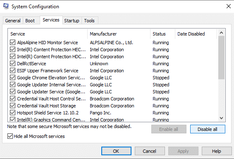The image size is (234, 159).
Task: Click the ALPSALPINE Co., Ltd. manufacturer cell
Action: [x=111, y=43]
